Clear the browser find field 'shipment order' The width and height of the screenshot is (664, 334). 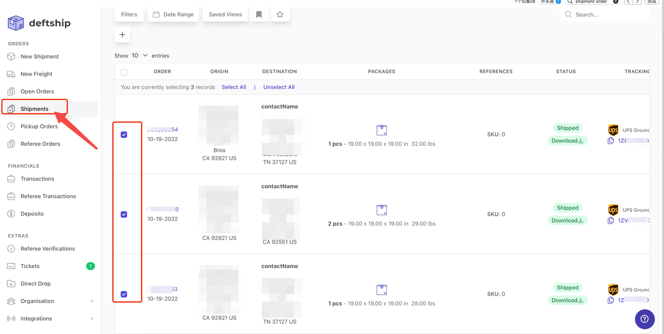pos(616,2)
